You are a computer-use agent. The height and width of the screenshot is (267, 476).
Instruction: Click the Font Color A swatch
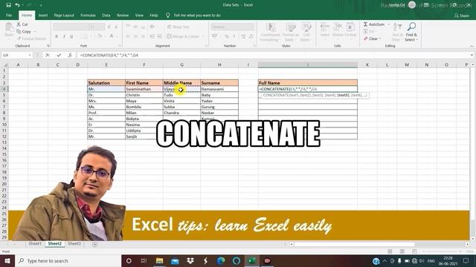point(112,36)
